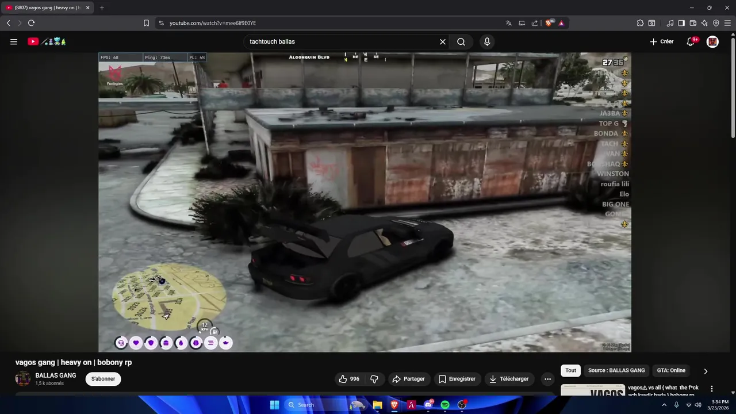Screen dimensions: 736x414
Task: Show next filter chips with arrow
Action: click(706, 371)
